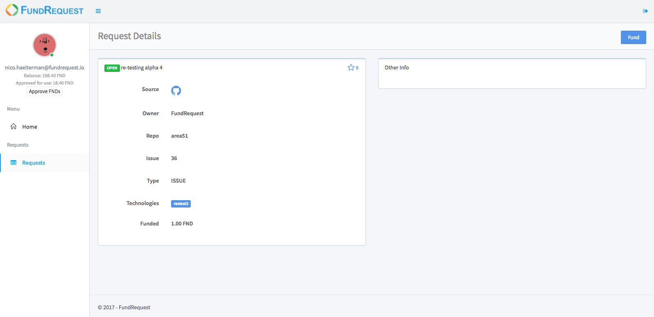Click the OPEN status badge
Viewport: 654px width, 317px height.
click(112, 68)
